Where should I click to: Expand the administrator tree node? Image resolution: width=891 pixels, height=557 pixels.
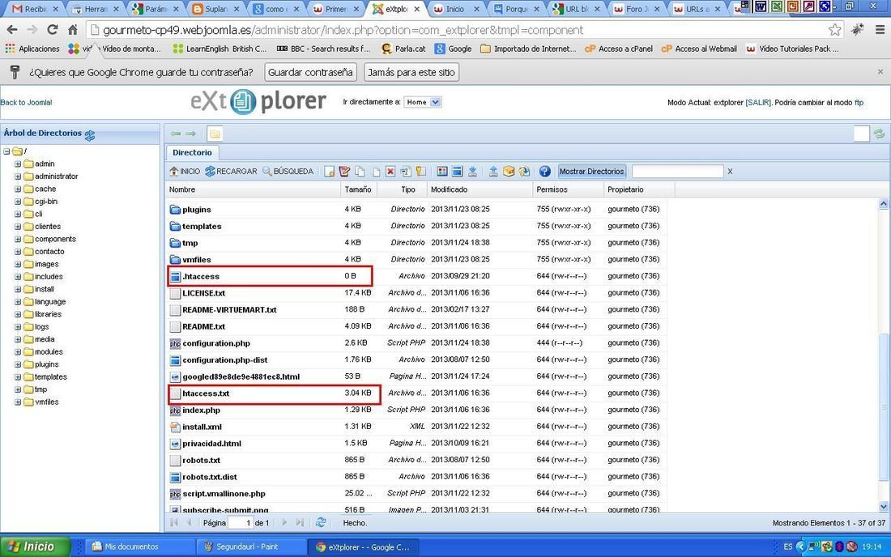coord(18,176)
